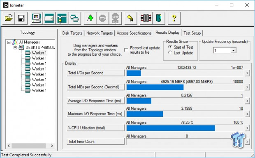Enable Record last update results to file
This screenshot has height=158, width=255.
pyautogui.click(x=126, y=50)
